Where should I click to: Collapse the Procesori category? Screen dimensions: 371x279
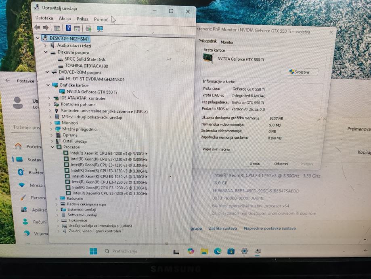coord(52,147)
